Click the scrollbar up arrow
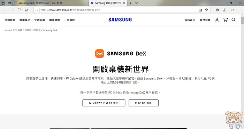The width and height of the screenshot is (244, 129). tap(243, 15)
